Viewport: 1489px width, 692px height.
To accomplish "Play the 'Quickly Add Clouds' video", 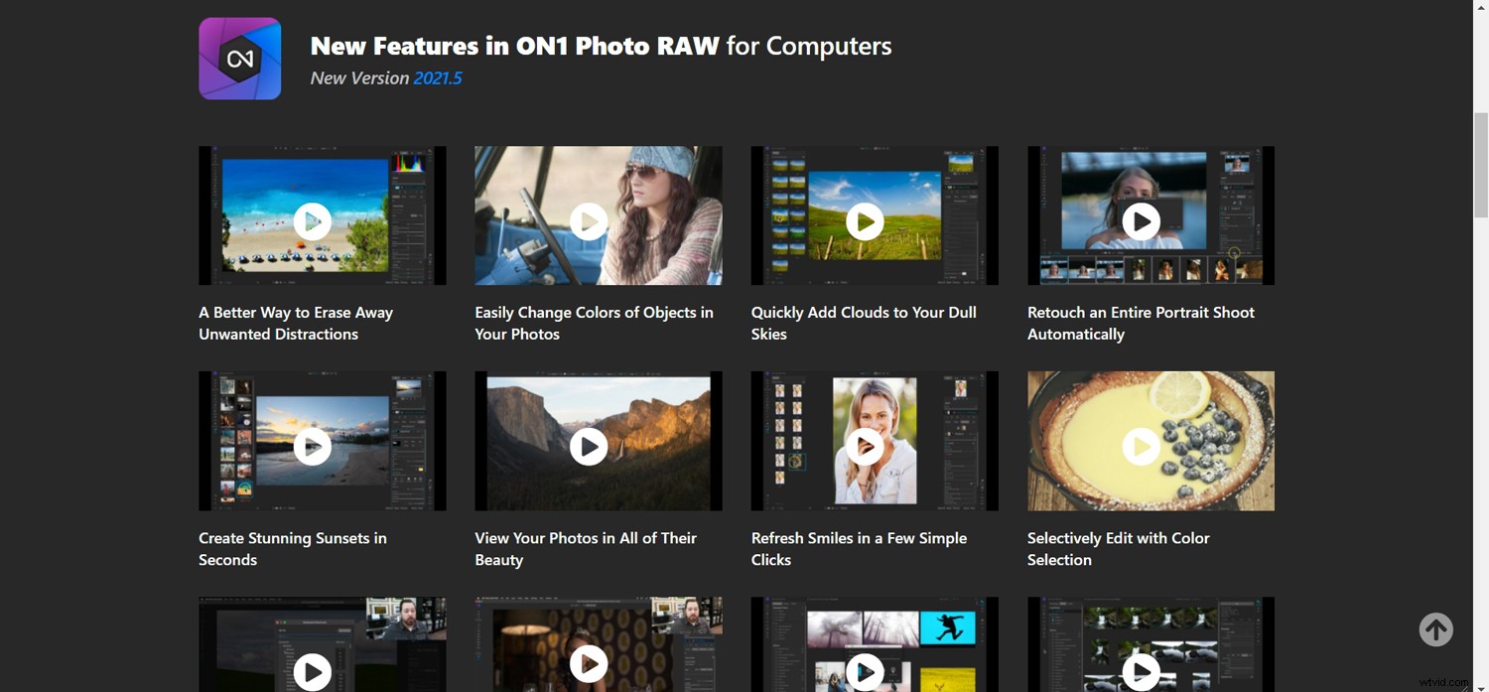I will 865,221.
